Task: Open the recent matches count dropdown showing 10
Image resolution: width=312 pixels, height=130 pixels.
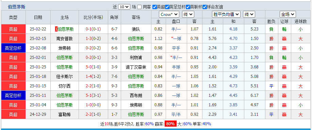Action: pos(124,7)
